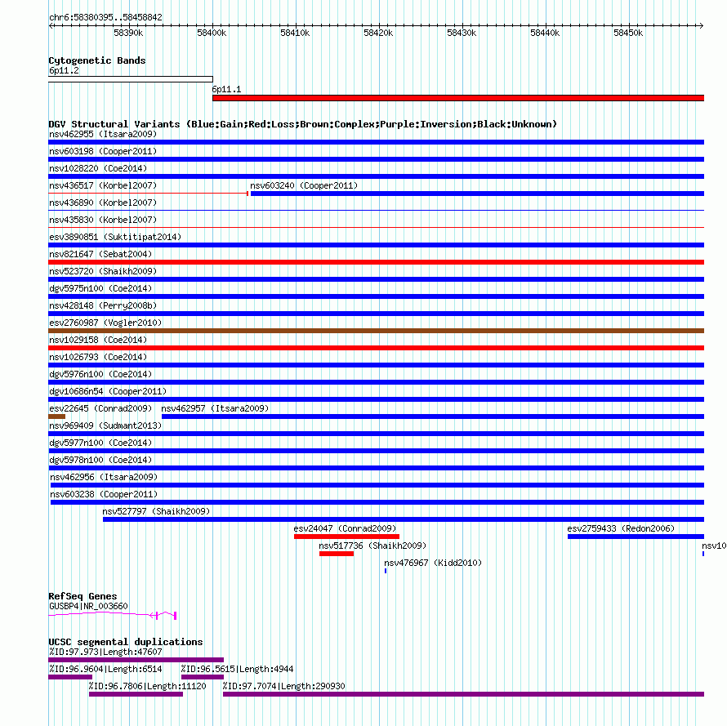The width and height of the screenshot is (727, 726).
Task: Click the nsv1029158 (Coe2014) label
Action: click(x=98, y=341)
